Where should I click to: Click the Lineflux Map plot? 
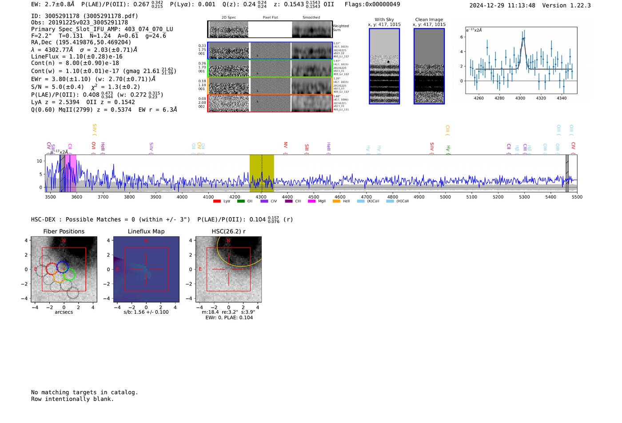coord(146,269)
